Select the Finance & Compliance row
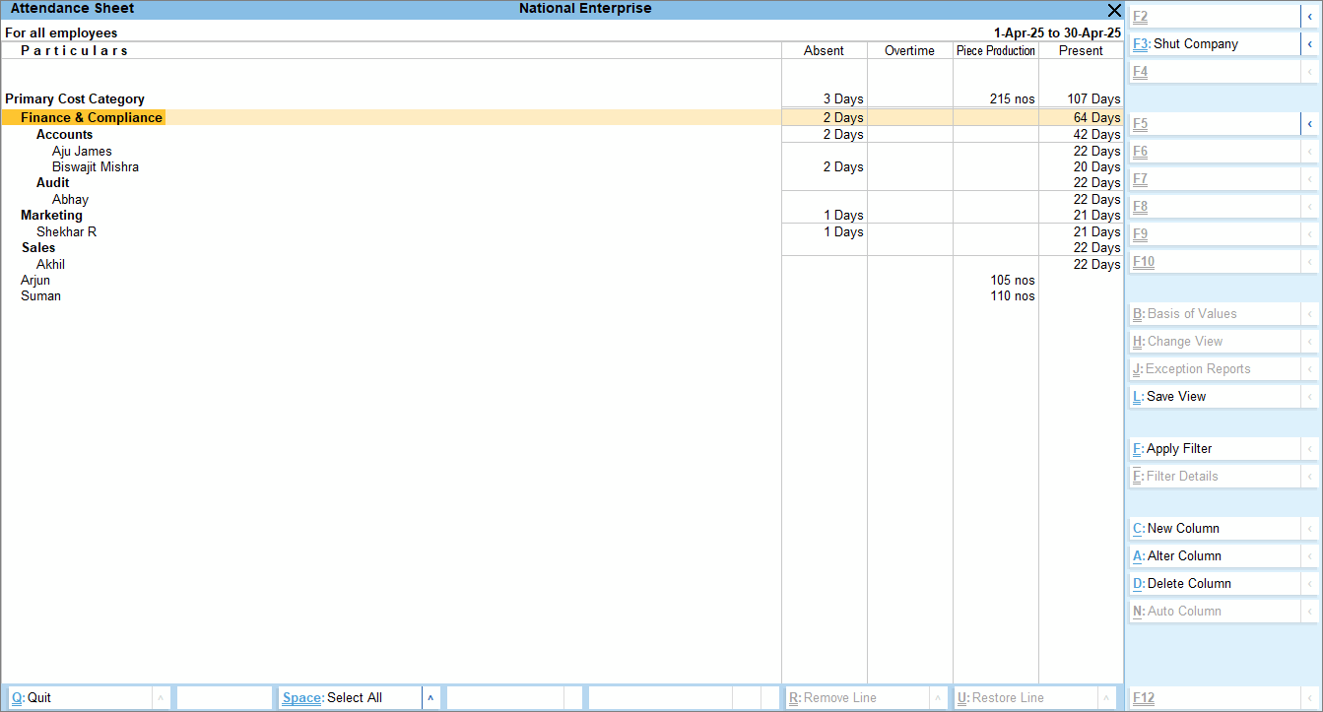Screen dimensions: 1323x712 (92, 118)
